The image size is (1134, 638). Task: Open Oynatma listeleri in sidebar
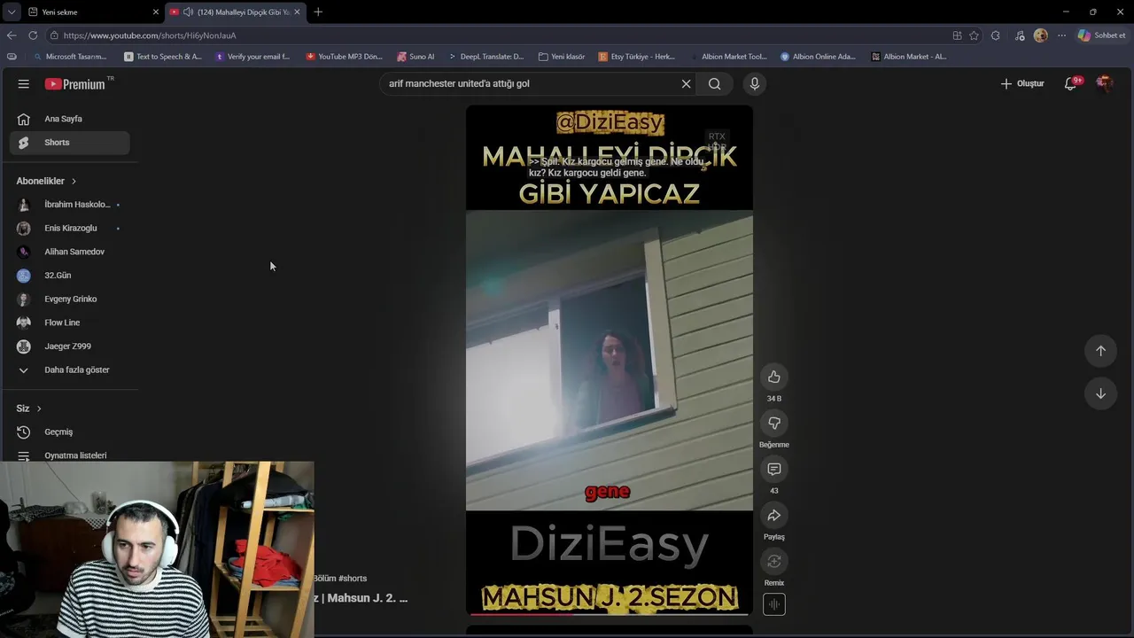click(x=69, y=455)
